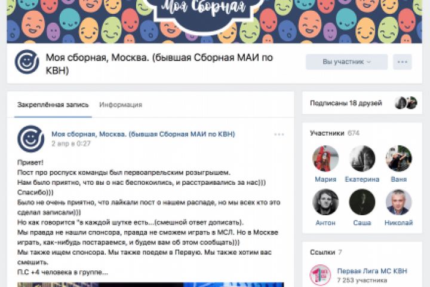Open the post author's group name link

pos(143,134)
